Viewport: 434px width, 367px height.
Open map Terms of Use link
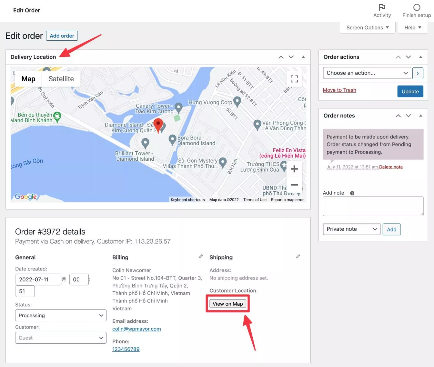click(x=255, y=200)
